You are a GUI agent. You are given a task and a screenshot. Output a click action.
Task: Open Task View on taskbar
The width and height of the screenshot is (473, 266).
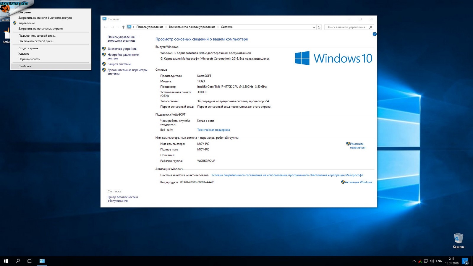[x=30, y=261]
